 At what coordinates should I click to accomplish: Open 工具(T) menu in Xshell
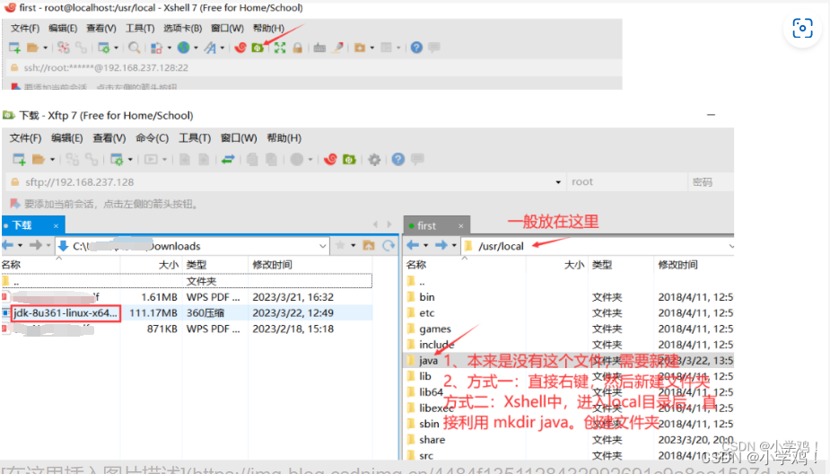[x=140, y=28]
